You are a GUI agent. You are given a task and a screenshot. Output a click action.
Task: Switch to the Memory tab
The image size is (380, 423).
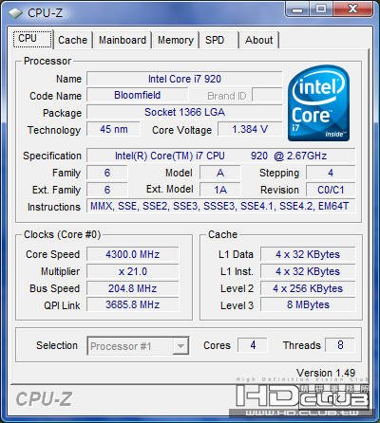point(176,40)
